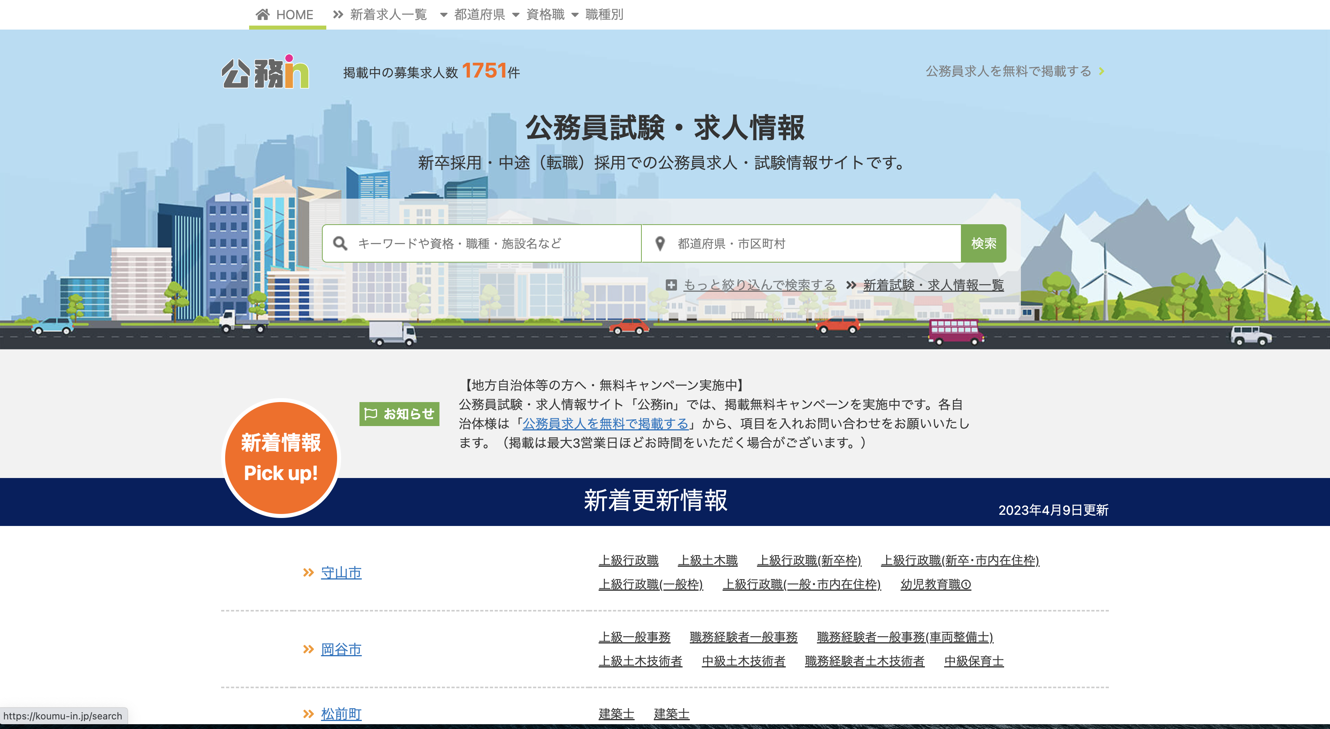Click the flag icon in the お知らせ label
Screen dimensions: 1330x729
[371, 413]
